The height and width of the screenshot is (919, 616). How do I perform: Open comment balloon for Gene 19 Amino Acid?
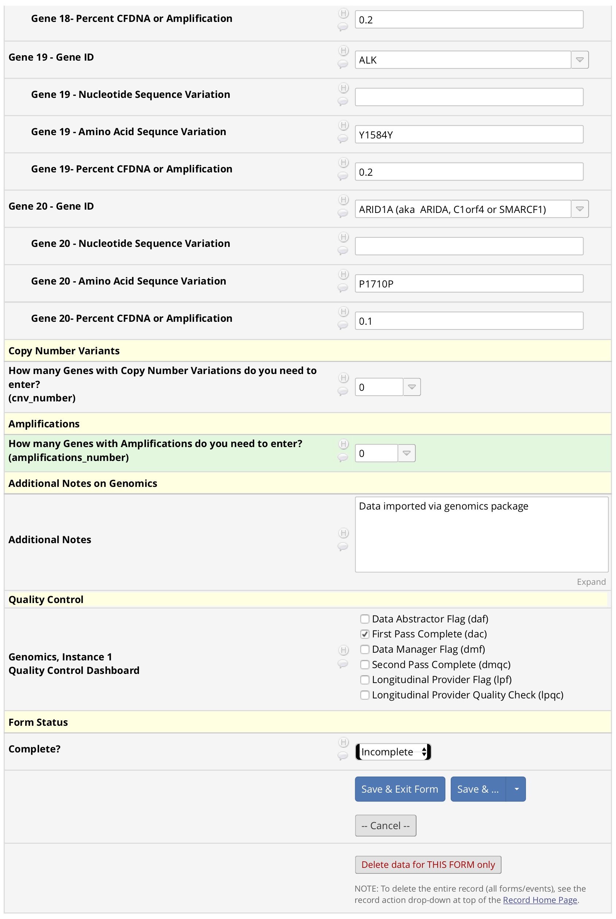point(342,138)
